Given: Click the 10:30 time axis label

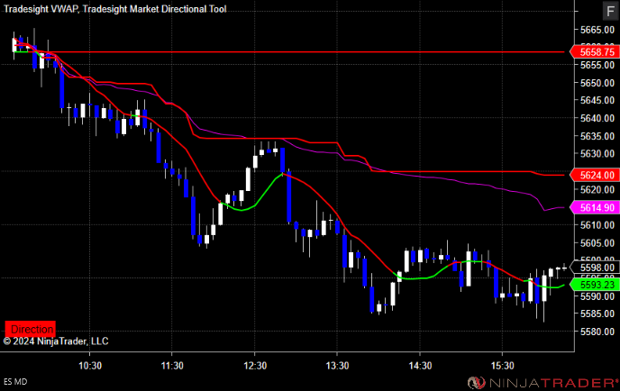Looking at the screenshot, I should [x=90, y=366].
